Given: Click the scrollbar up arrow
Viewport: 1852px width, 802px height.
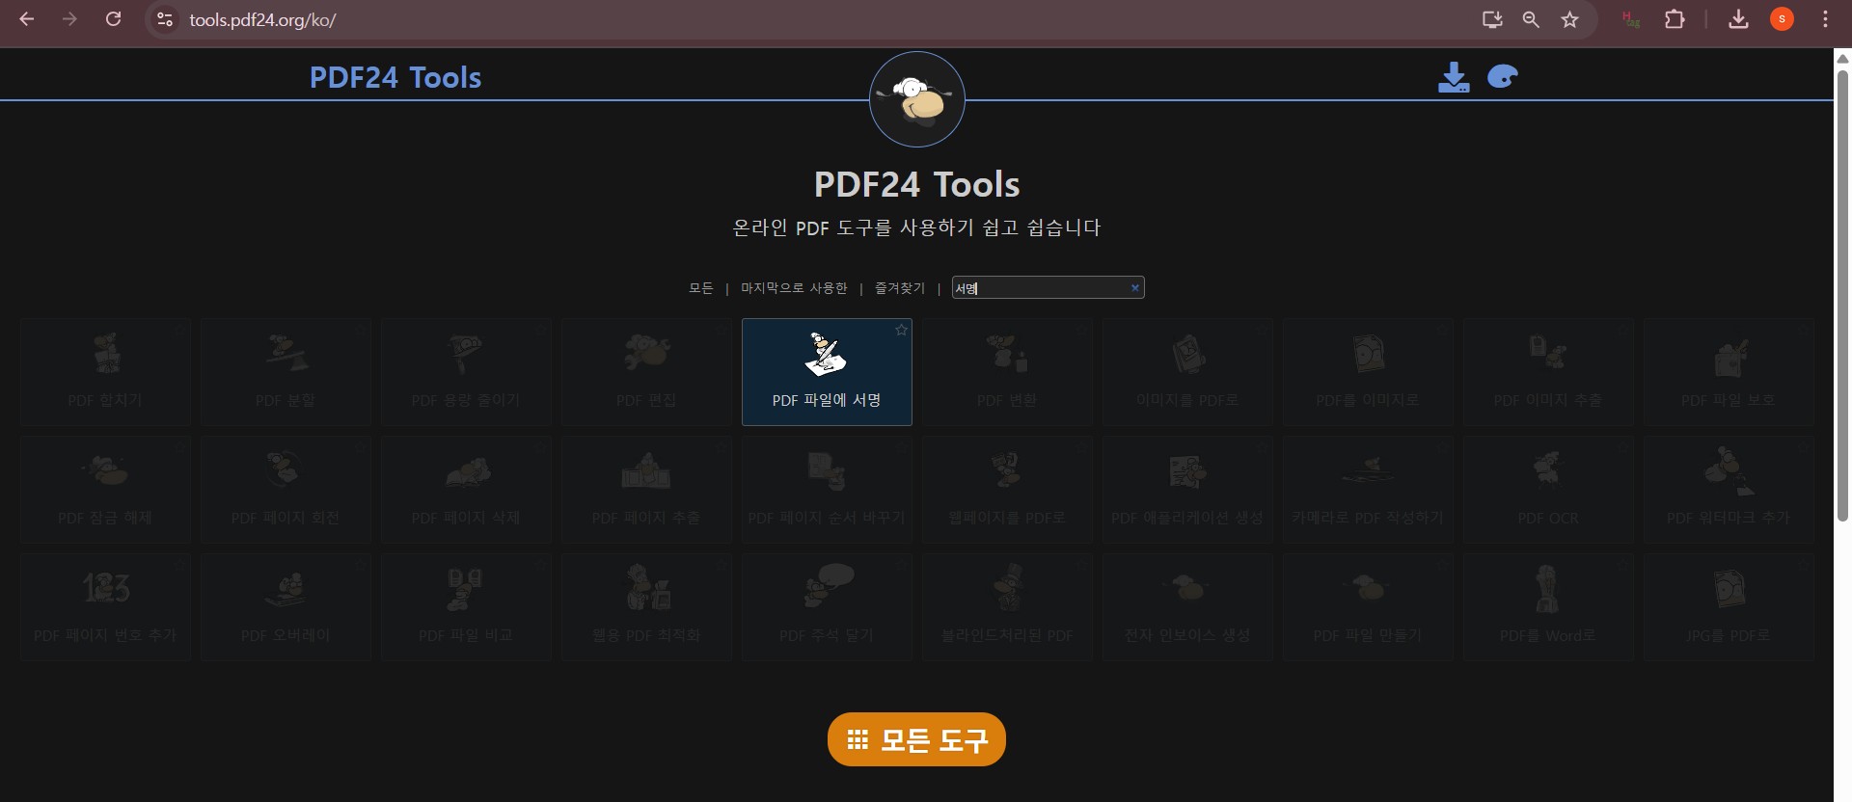Looking at the screenshot, I should (x=1842, y=59).
